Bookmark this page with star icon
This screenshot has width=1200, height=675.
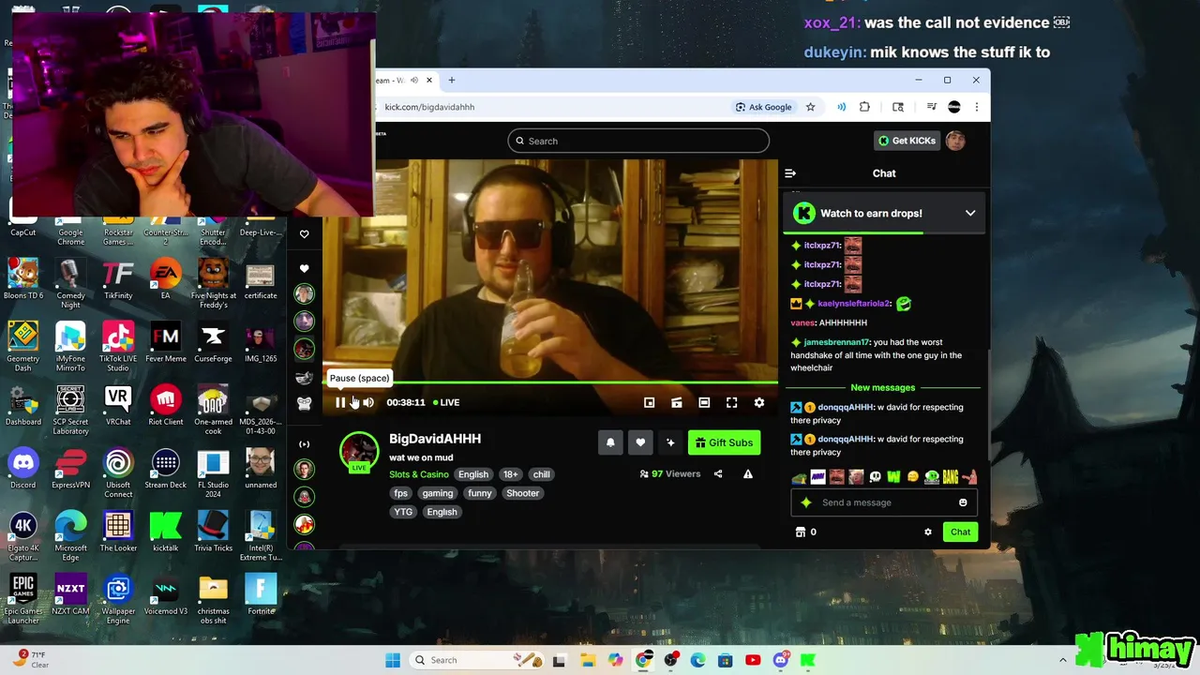(811, 107)
